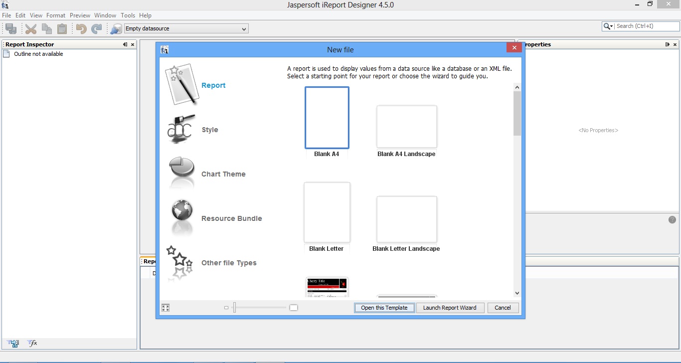Viewport: 681px width, 363px height.
Task: Click the Cut scissors toolbar icon
Action: point(30,28)
